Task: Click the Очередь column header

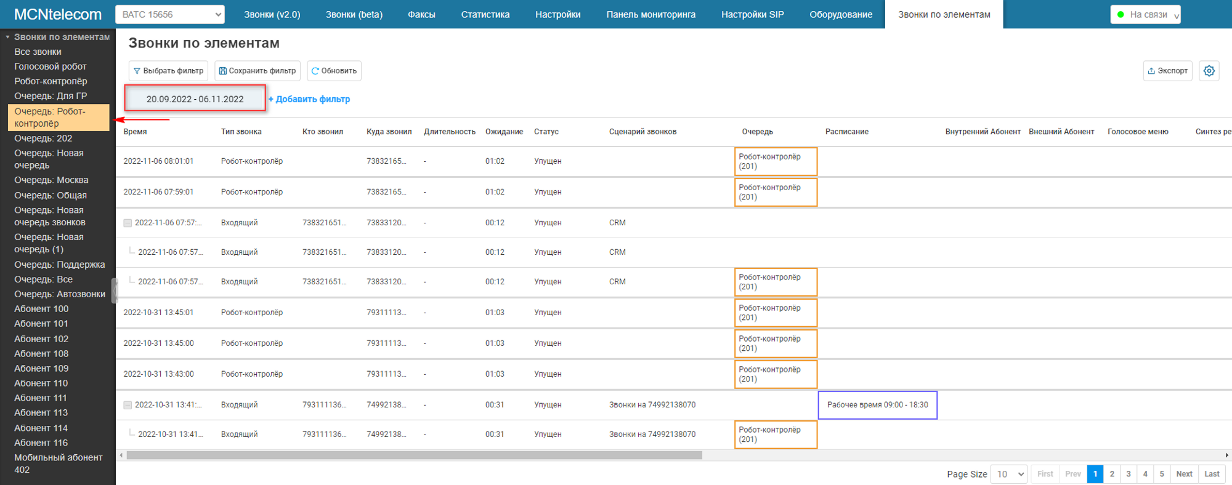Action: [x=757, y=132]
